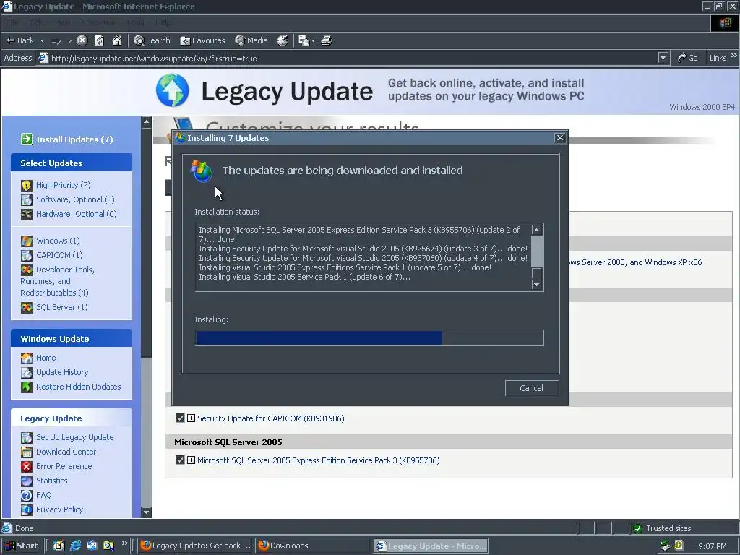Click the Restore Hidden Updates icon
The width and height of the screenshot is (740, 555).
(x=27, y=387)
